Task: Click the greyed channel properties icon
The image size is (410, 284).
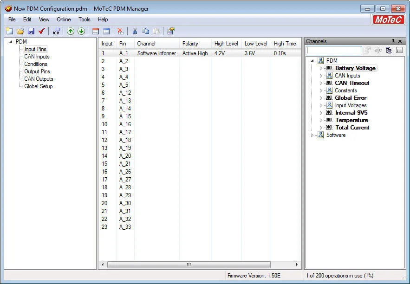Action: pyautogui.click(x=367, y=50)
